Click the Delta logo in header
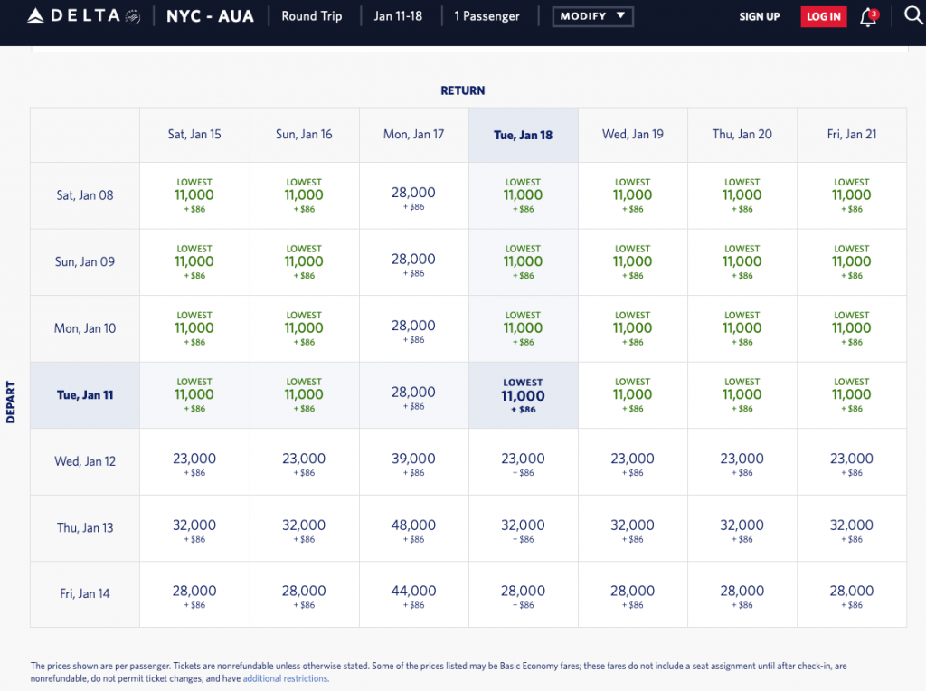The height and width of the screenshot is (691, 926). [72, 16]
